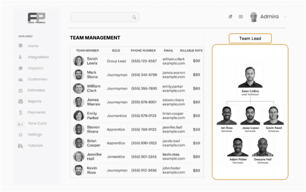Select Sean Collins photo in org chart
306x192 pixels.
pyautogui.click(x=250, y=77)
